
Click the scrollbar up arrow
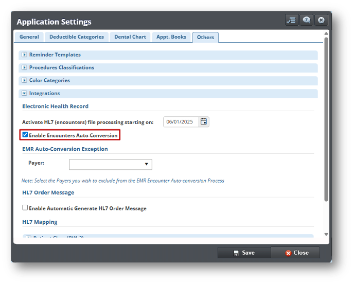(326, 33)
